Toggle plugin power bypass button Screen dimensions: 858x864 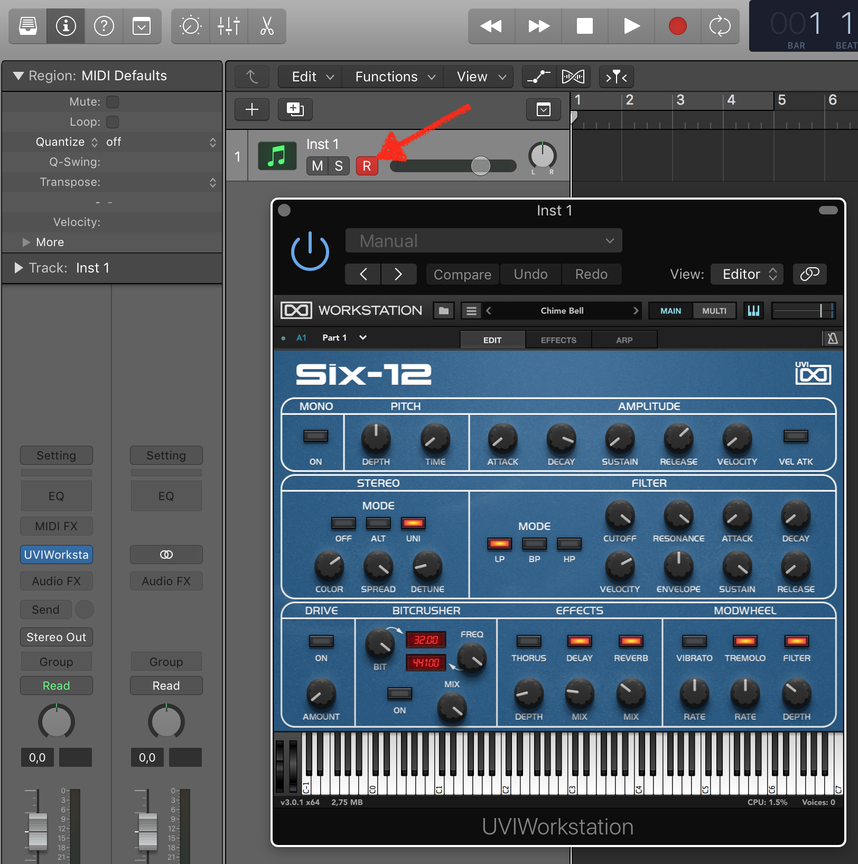click(x=310, y=251)
